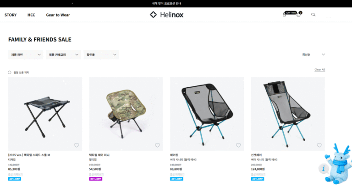Screen dimensions: 352x186
Task: Open the search magnifier icon
Action: click(313, 15)
